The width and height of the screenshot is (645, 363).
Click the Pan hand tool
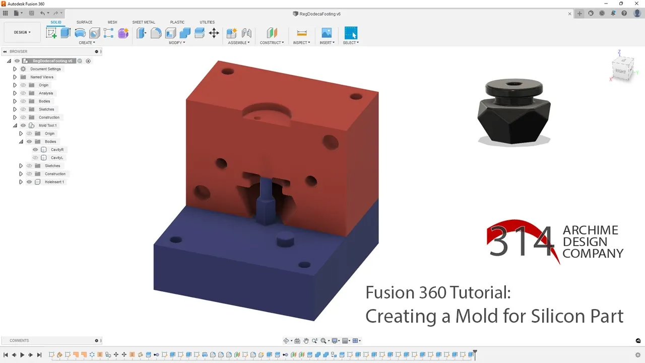pos(306,341)
